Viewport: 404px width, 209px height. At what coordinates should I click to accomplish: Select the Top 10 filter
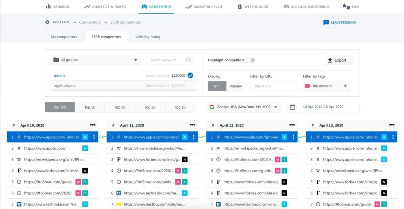point(180,107)
